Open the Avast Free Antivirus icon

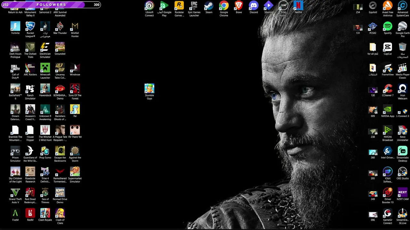(x=388, y=5)
